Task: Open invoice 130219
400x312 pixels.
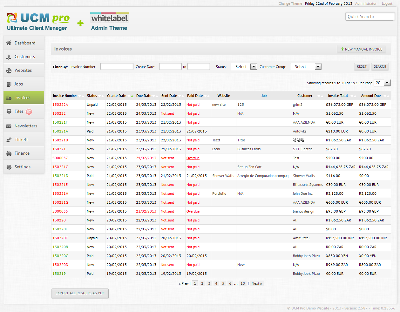Action: click(59, 274)
